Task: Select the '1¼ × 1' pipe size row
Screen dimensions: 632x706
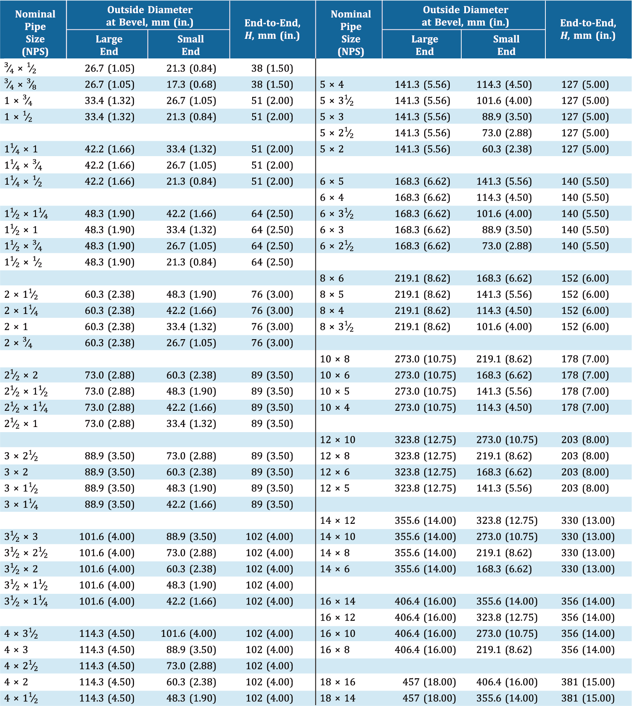Action: point(21,149)
